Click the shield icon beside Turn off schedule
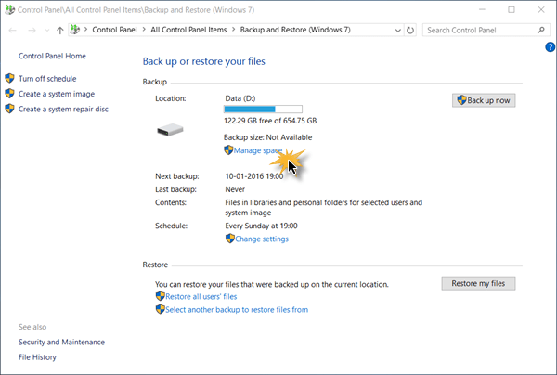This screenshot has height=375, width=557. pyautogui.click(x=10, y=79)
